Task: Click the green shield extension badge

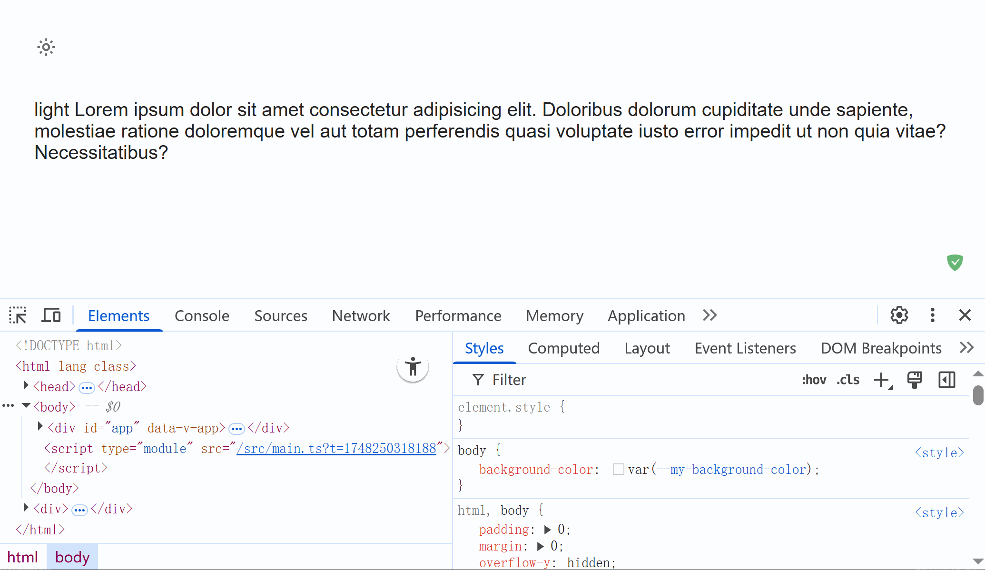Action: click(x=955, y=262)
